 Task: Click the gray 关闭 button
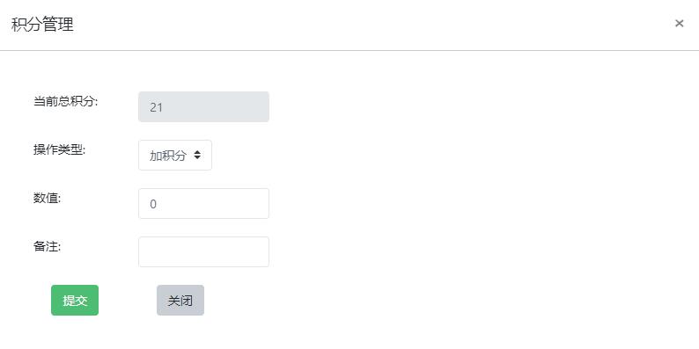[180, 301]
